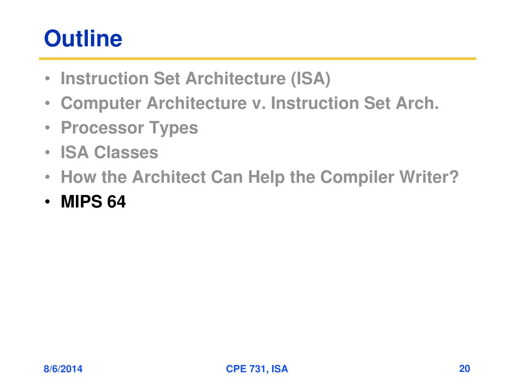Click the bullet dot before Processor Types
The width and height of the screenshot is (514, 385).
coord(48,128)
